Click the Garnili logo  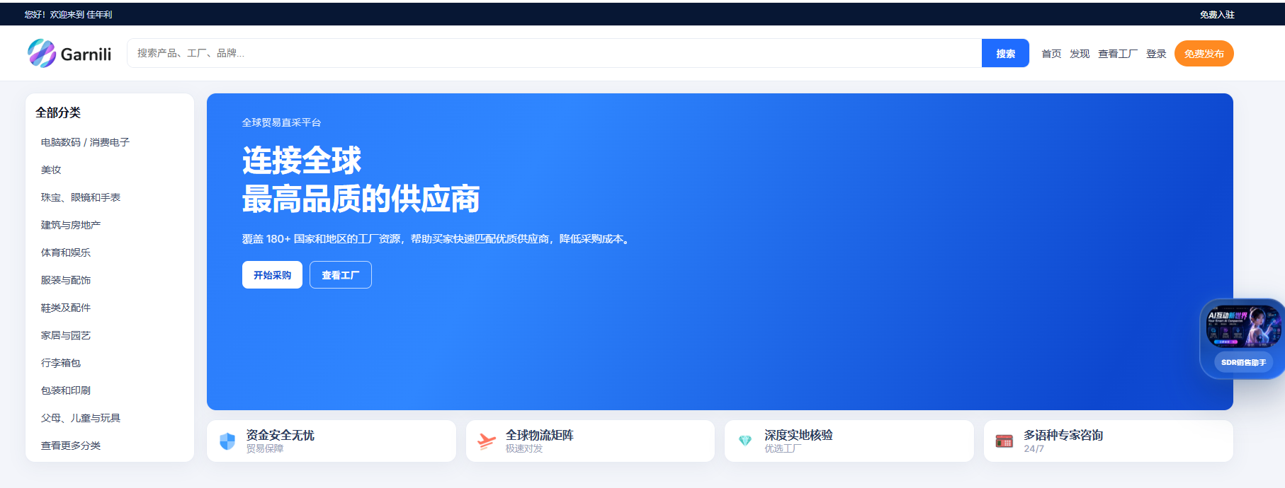point(69,54)
